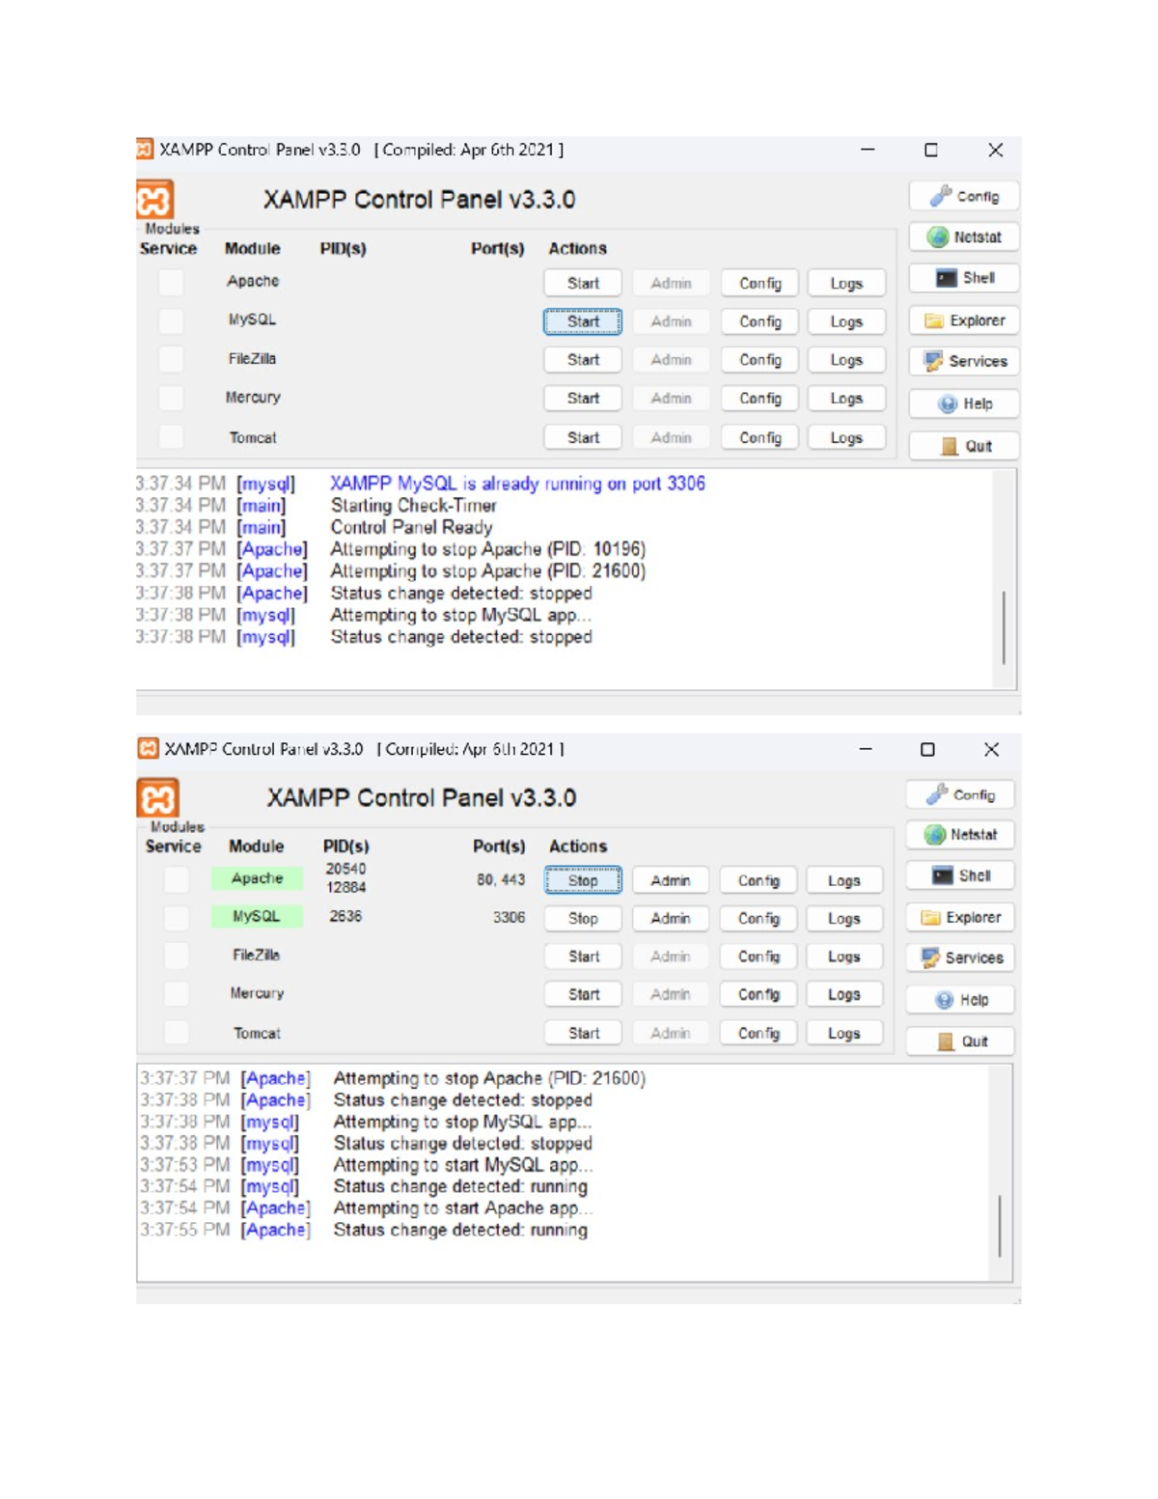
Task: Launch Shell in lower window
Action: pyautogui.click(x=960, y=875)
